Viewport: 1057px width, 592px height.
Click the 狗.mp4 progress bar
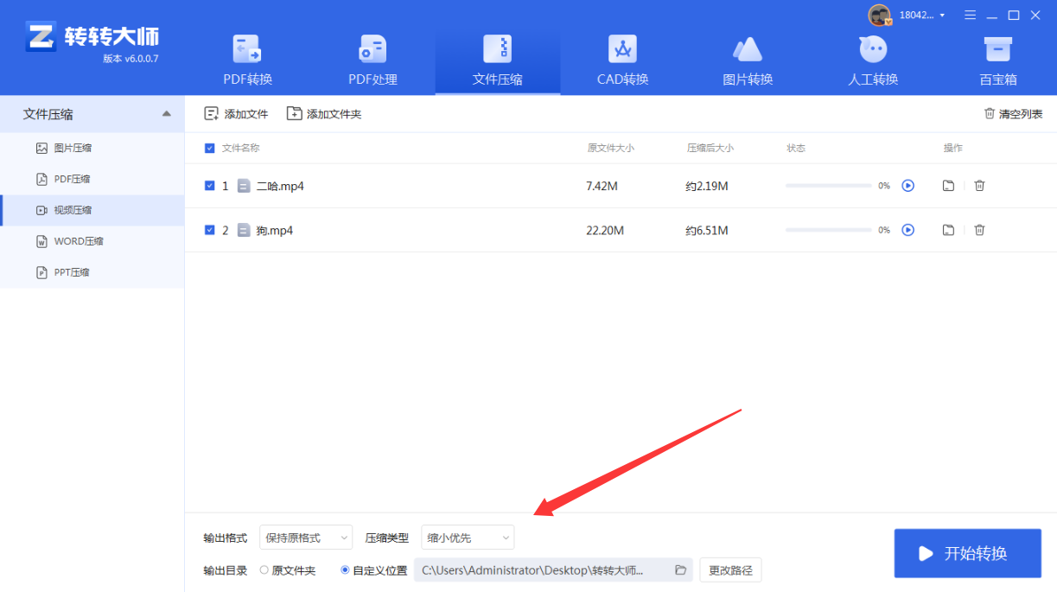[829, 230]
